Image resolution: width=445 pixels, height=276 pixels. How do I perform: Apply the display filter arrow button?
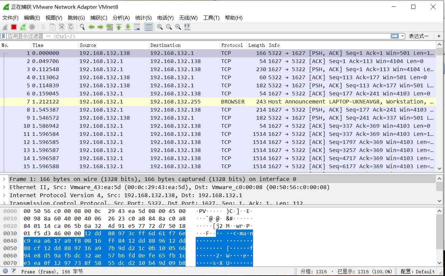(394, 36)
